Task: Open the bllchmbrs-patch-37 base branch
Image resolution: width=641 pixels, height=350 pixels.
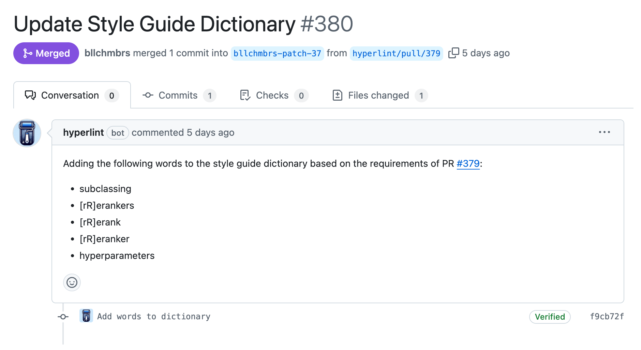Action: 277,54
